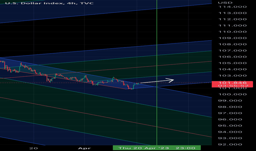Click the 104.000 price axis label
The height and width of the screenshot is (151, 256).
(x=232, y=69)
